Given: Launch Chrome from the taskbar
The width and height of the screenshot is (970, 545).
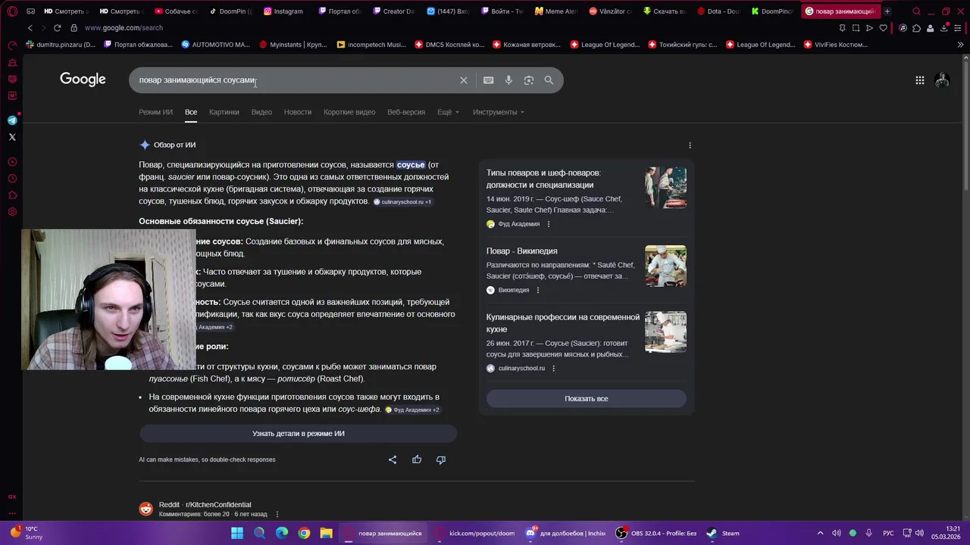Looking at the screenshot, I should pyautogui.click(x=304, y=534).
